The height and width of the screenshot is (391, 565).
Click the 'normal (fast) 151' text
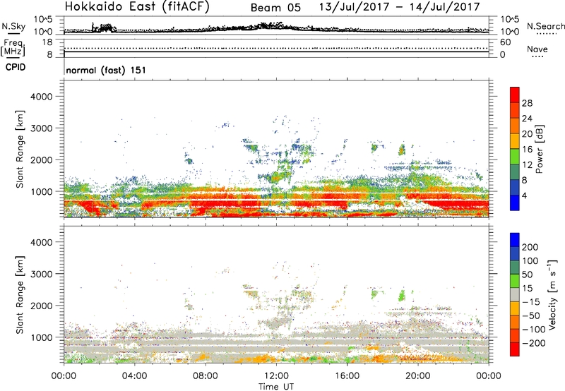[x=106, y=70]
